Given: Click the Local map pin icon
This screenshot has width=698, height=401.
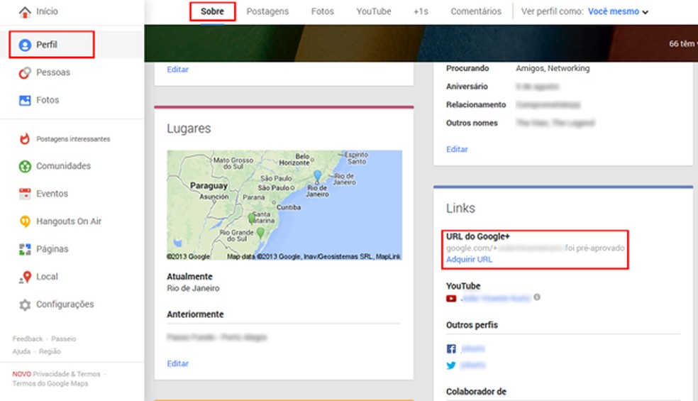Looking at the screenshot, I should pos(26,277).
